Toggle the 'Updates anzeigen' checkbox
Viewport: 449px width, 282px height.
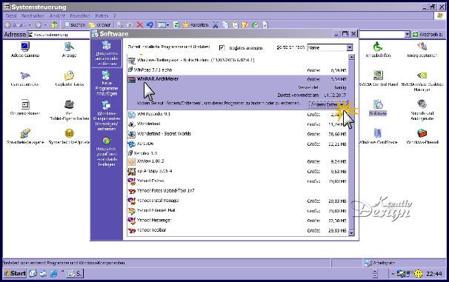click(x=222, y=48)
